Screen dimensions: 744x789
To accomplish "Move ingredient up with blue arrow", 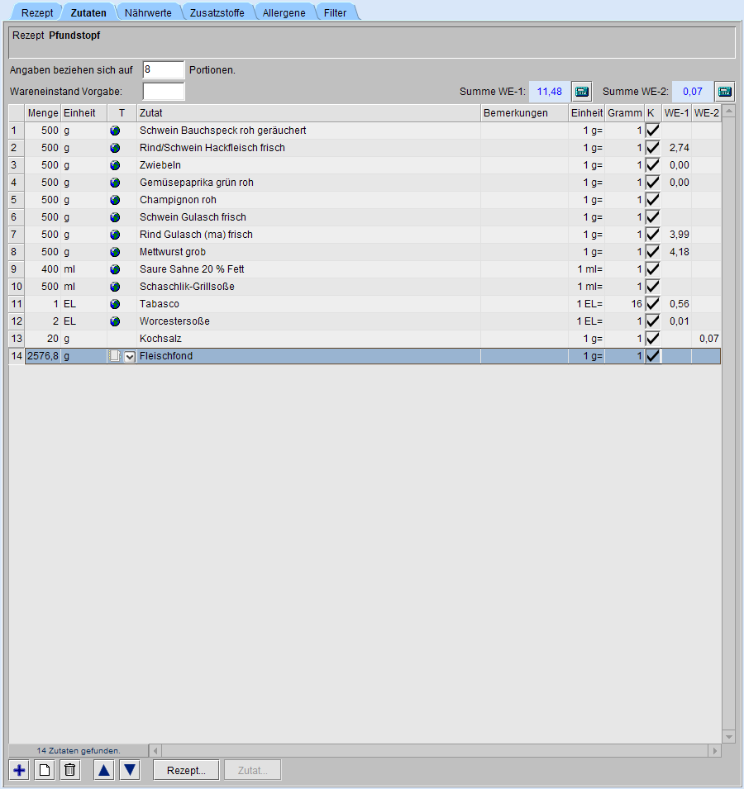I will click(104, 770).
